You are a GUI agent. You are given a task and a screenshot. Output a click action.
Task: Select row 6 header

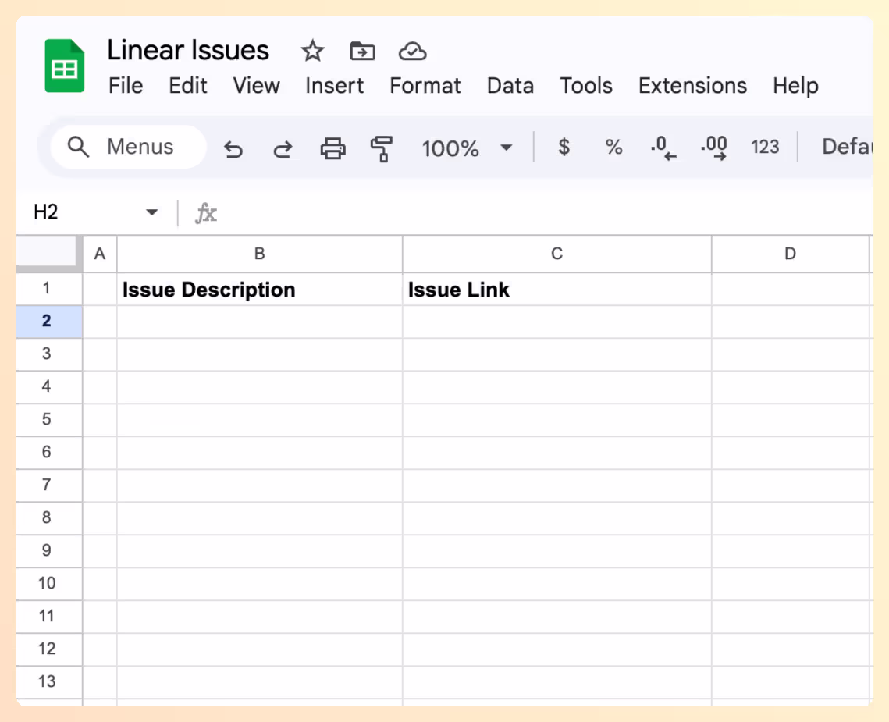click(49, 453)
